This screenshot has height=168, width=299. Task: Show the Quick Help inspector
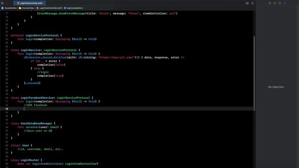tap(280, 3)
